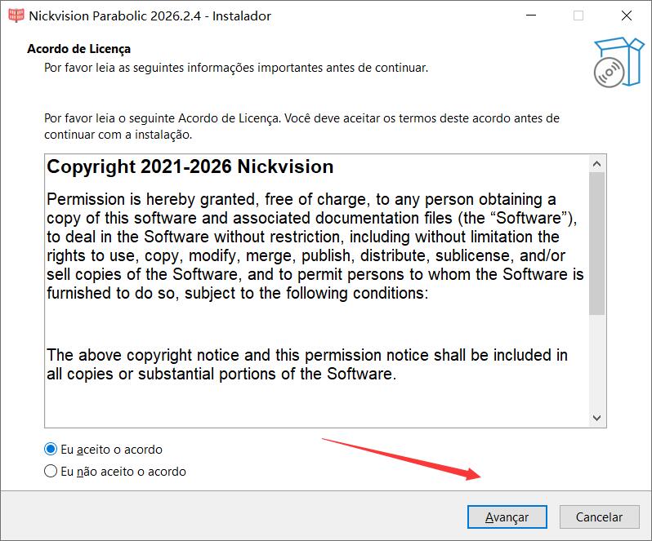Click 'Por favor leia as seguintes informações' text
This screenshot has width=652, height=541.
click(236, 68)
